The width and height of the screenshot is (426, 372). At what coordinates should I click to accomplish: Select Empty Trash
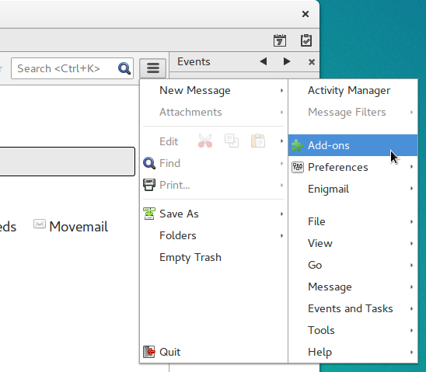(x=214, y=257)
